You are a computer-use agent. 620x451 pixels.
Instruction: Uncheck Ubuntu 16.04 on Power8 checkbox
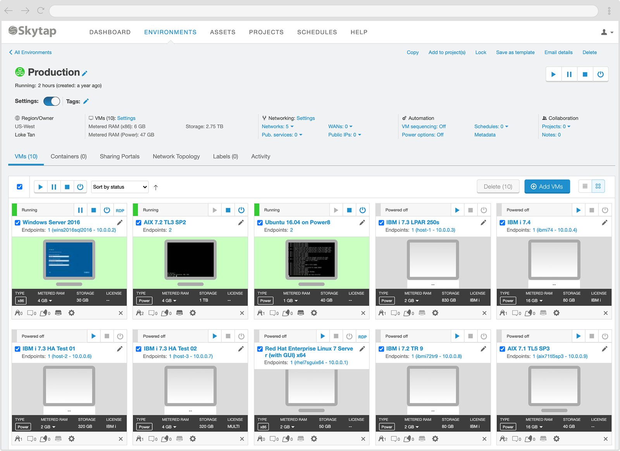[260, 223]
